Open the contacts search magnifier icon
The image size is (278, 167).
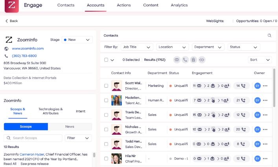tap(269, 35)
